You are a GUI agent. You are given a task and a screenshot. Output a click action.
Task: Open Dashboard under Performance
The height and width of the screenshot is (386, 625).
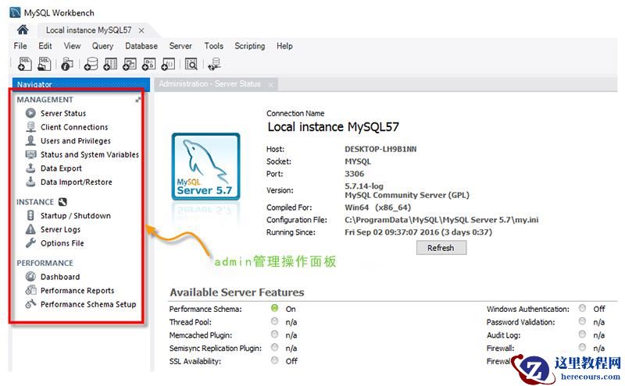pos(59,277)
